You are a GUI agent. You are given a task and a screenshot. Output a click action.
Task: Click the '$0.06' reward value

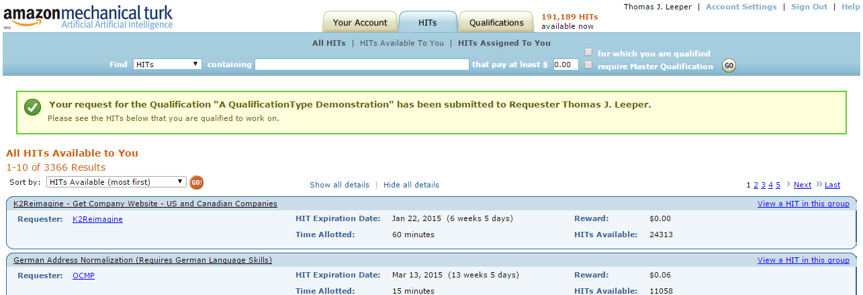coord(660,276)
